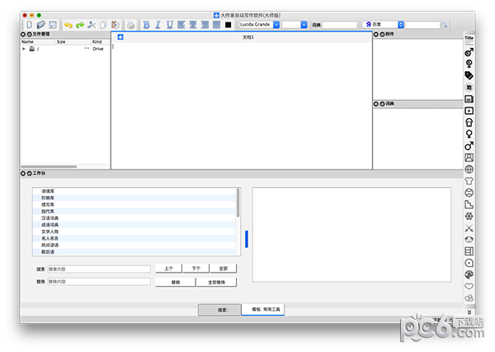Redo with the green arrow icon
The image size is (495, 352).
pos(80,25)
